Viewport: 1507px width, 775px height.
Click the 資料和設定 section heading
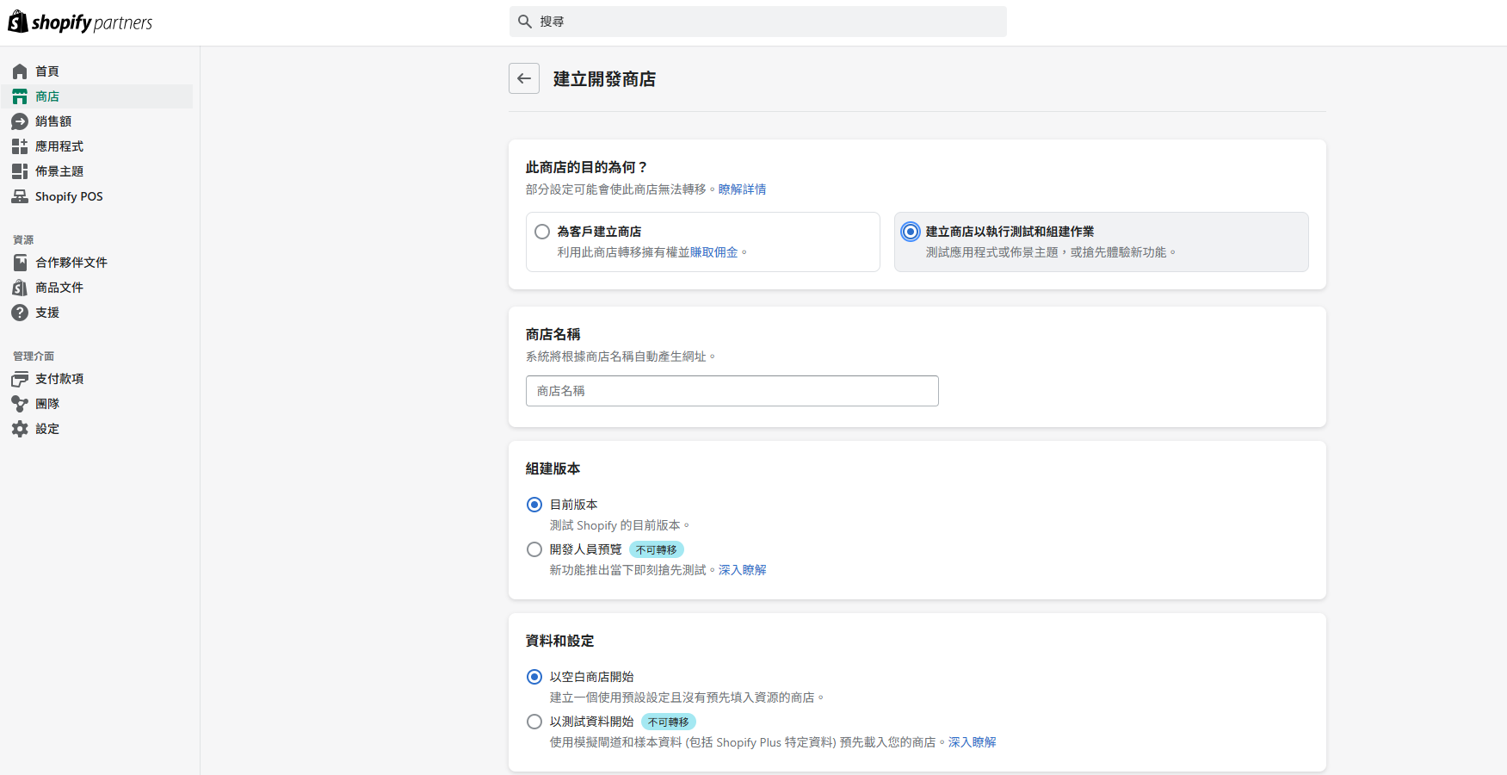(x=559, y=641)
